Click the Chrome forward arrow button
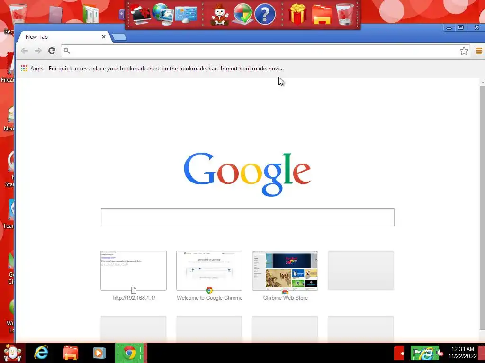This screenshot has height=363, width=485. coord(38,51)
